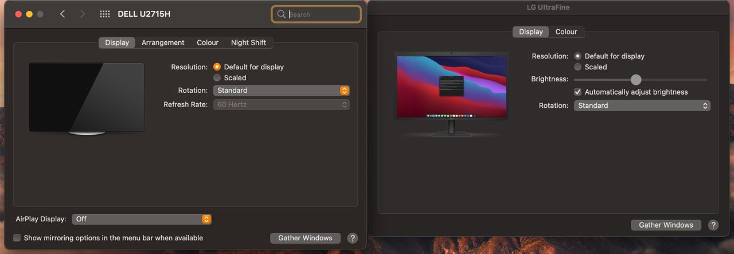Click Gather Windows in LG UltraFine window
Viewport: 734px width, 254px height.
click(x=666, y=225)
